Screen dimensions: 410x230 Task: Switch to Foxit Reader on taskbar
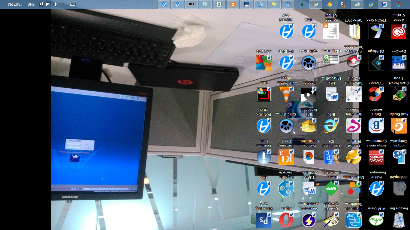[x=233, y=4]
